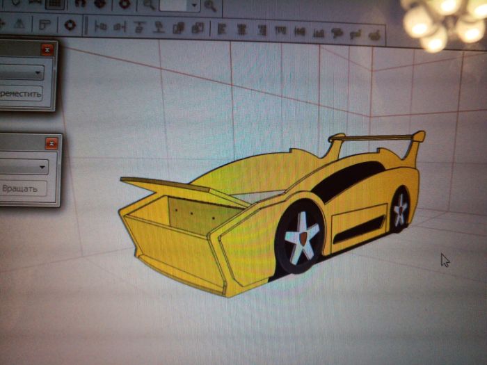Expand the dropdown in the rotate panel

coord(42,167)
